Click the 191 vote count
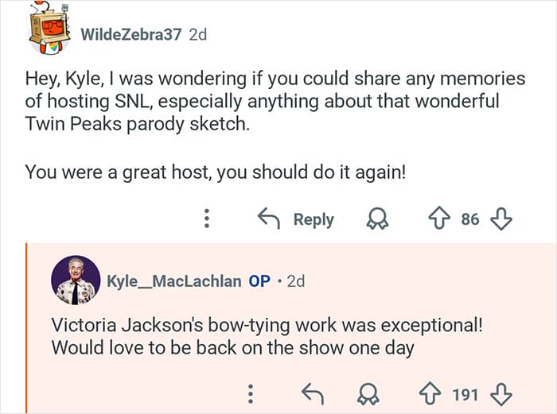Viewport: 557px width, 414px height. (465, 393)
